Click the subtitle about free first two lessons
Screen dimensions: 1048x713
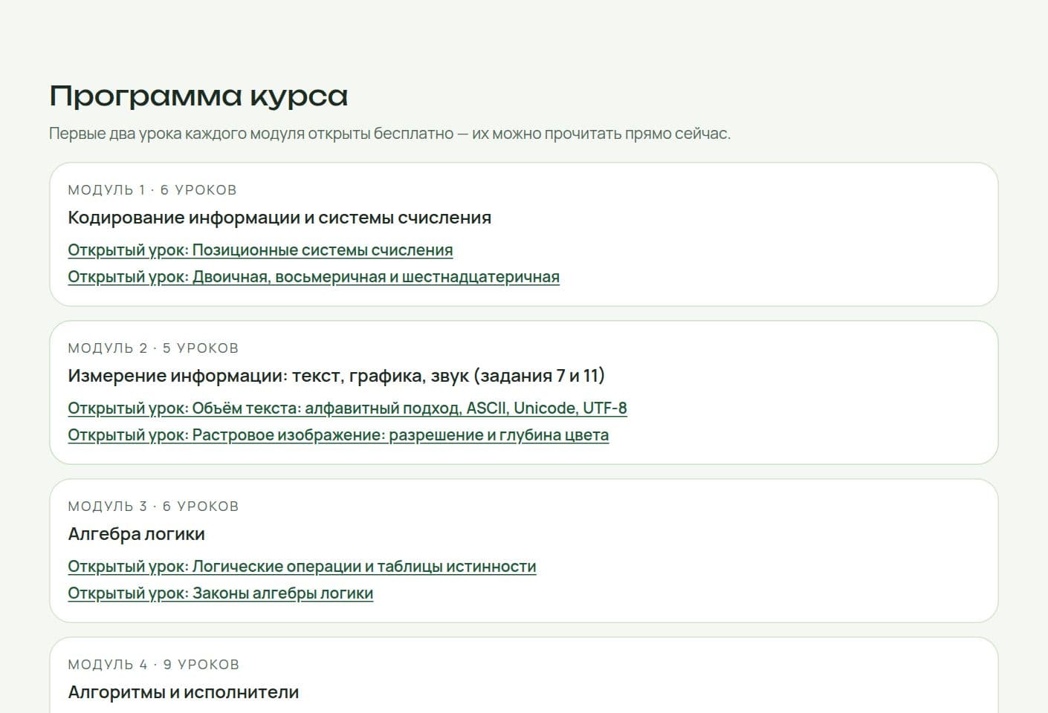tap(389, 134)
